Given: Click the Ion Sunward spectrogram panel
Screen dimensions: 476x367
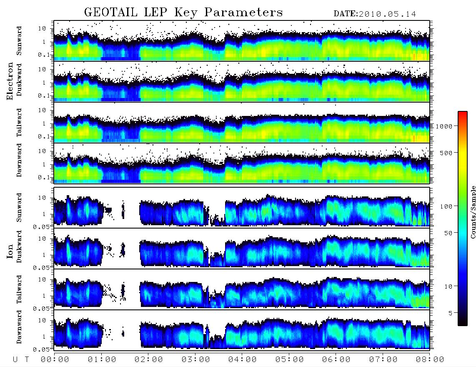Looking at the screenshot, I should (242, 207).
